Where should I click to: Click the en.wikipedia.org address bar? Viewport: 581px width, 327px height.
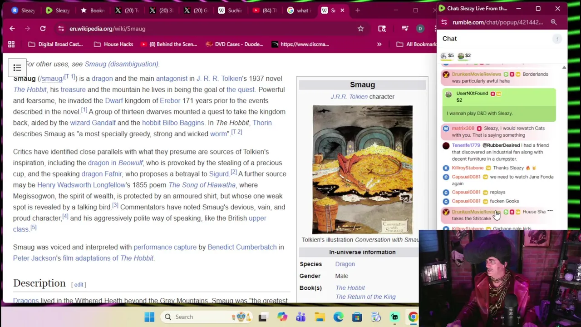(204, 29)
